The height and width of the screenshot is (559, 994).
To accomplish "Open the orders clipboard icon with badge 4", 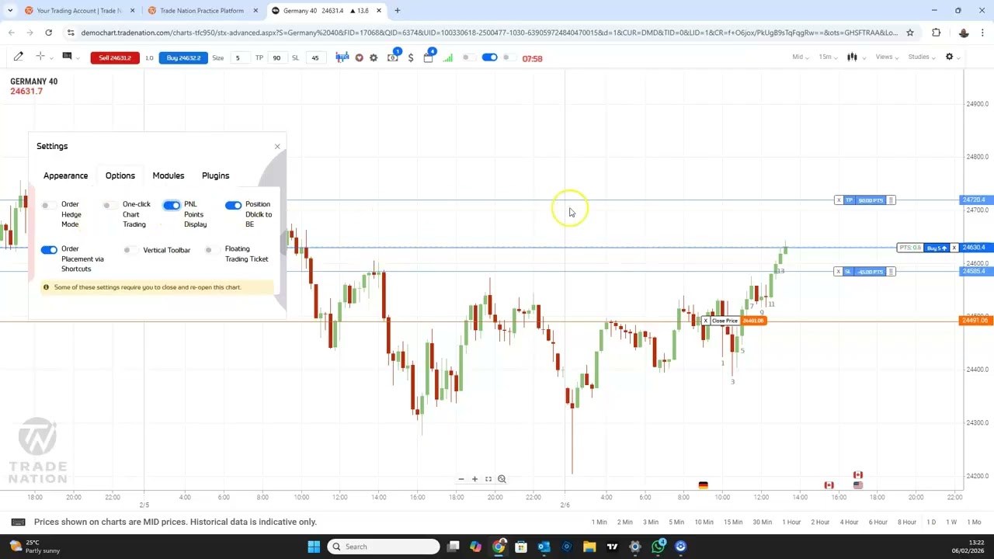I will 428,57.
